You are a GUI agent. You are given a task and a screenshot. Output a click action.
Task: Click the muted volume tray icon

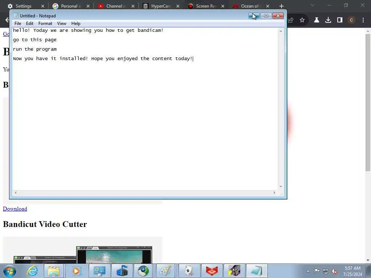coord(334,271)
